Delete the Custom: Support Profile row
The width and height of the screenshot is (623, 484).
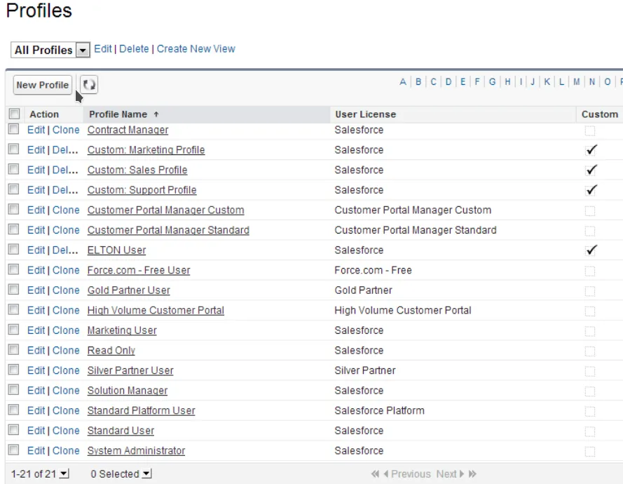tap(65, 190)
